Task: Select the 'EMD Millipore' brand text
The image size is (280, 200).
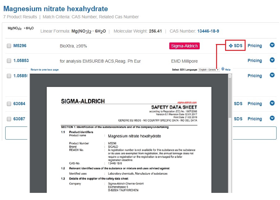Action: [x=184, y=61]
